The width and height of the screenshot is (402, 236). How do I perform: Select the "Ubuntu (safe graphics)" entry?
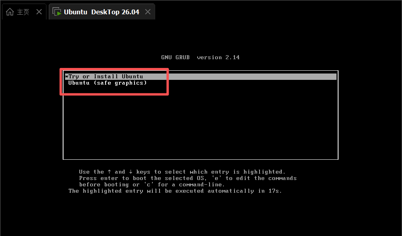pos(108,83)
